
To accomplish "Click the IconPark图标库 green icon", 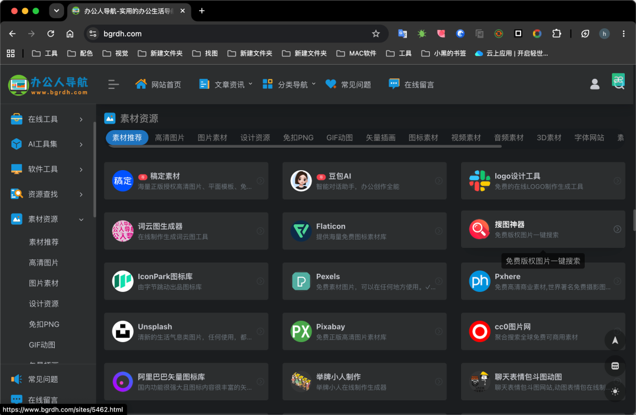I will click(122, 281).
